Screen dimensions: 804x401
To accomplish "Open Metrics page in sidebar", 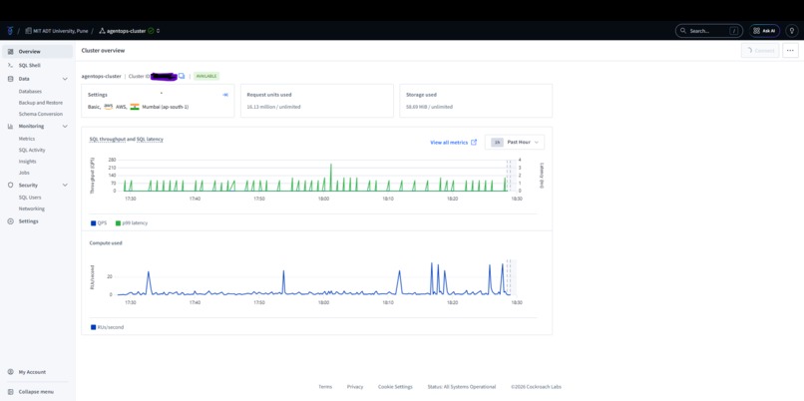I will (27, 139).
